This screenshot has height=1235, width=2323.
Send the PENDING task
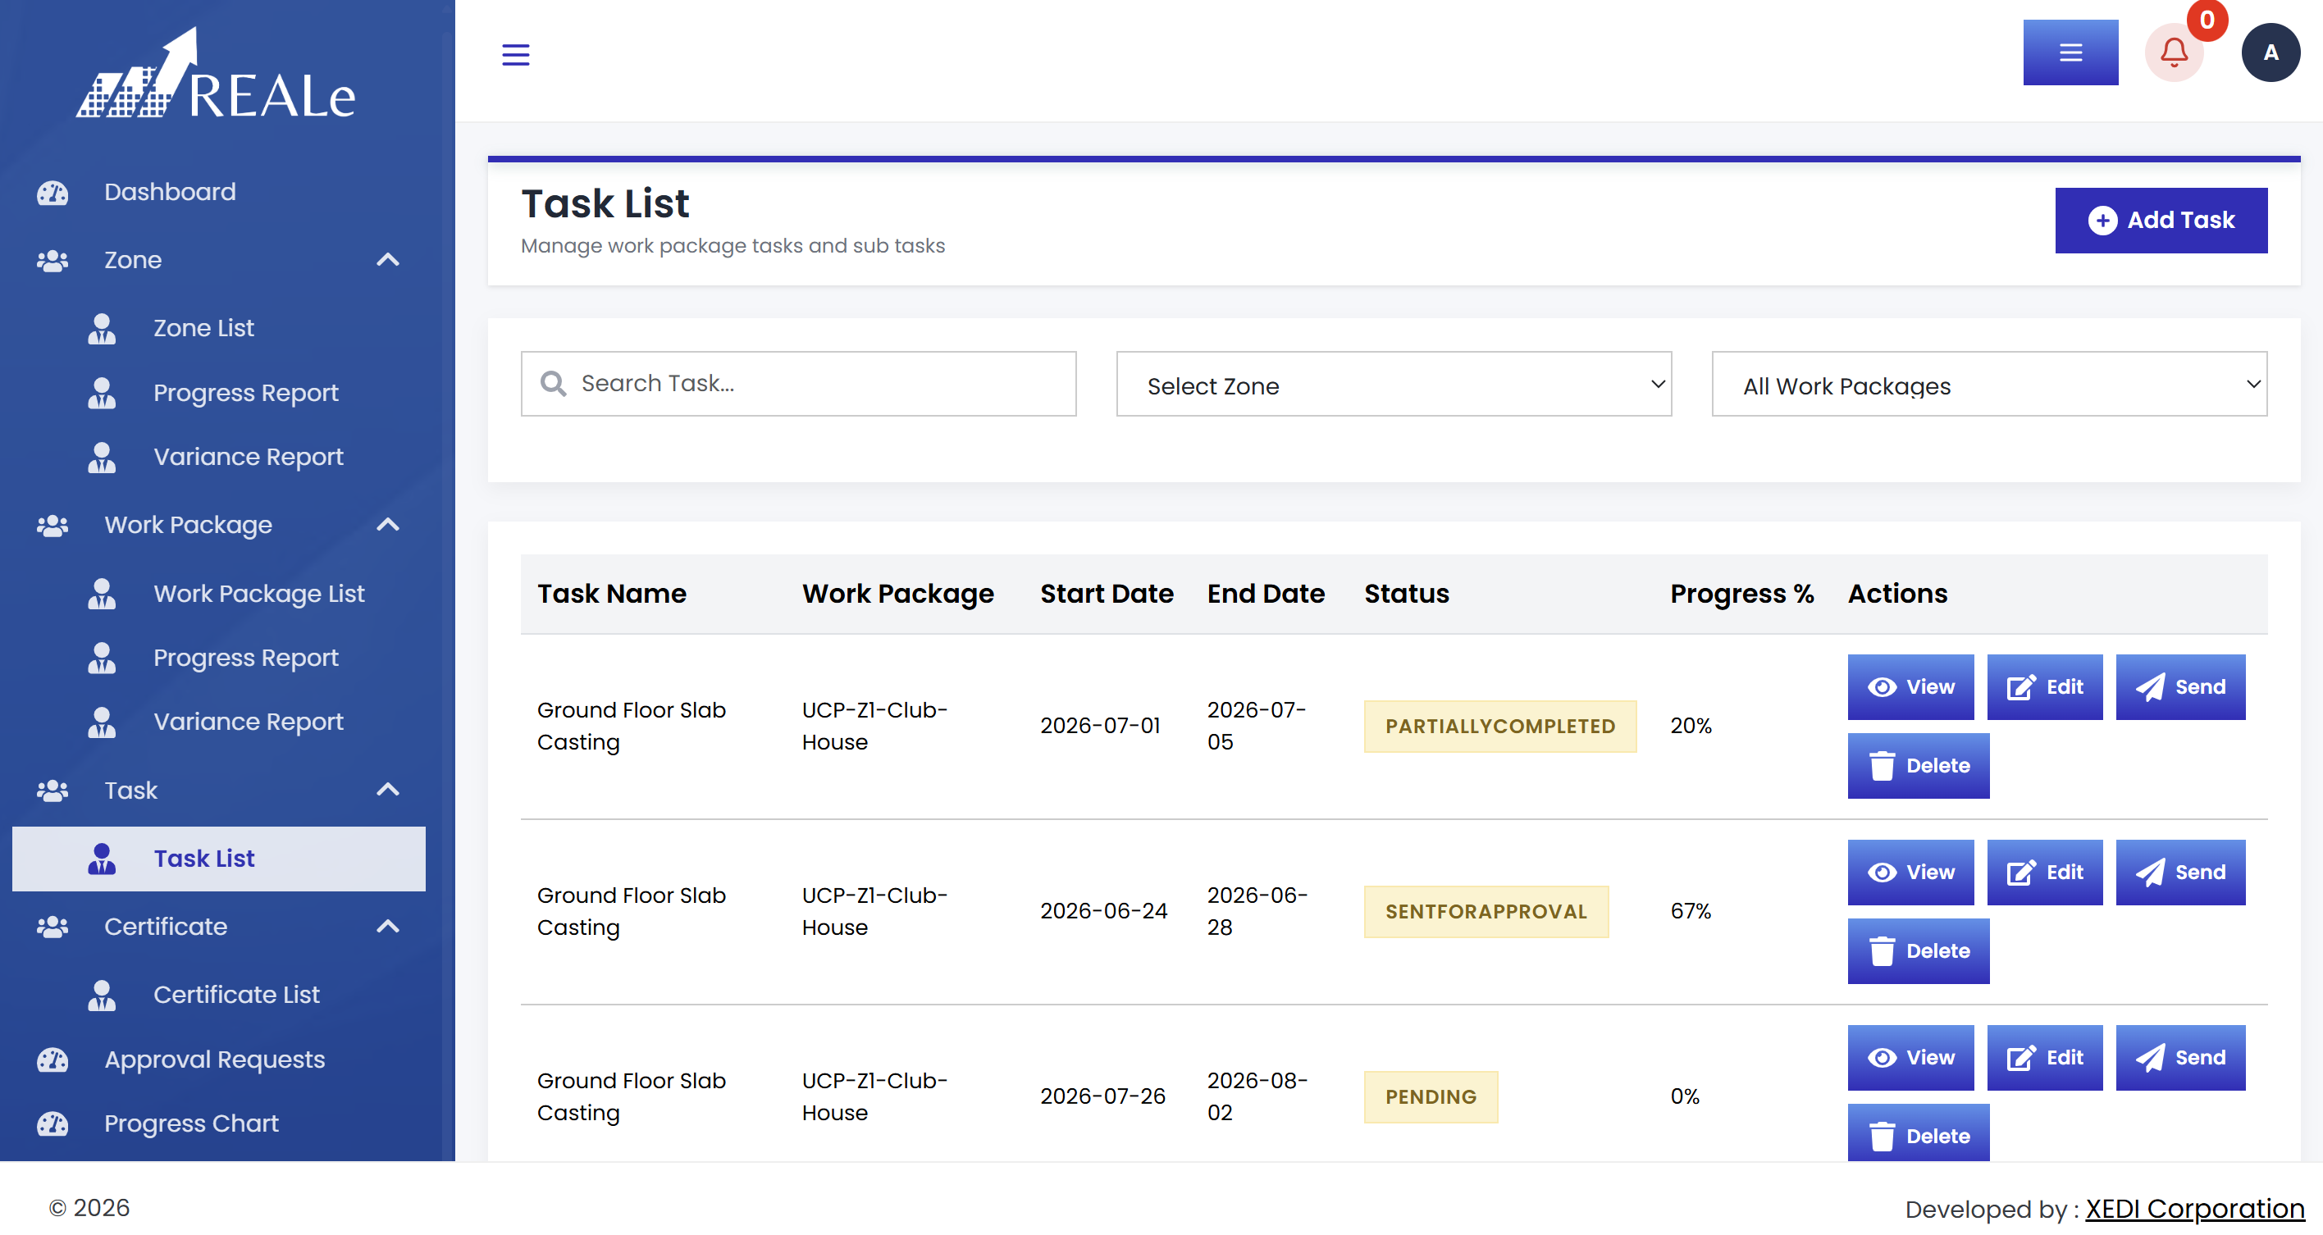click(2180, 1059)
